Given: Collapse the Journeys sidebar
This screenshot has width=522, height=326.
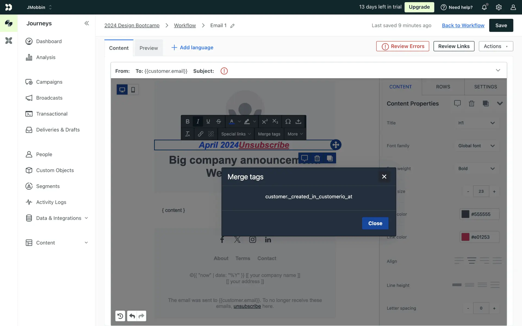Looking at the screenshot, I should (x=86, y=23).
